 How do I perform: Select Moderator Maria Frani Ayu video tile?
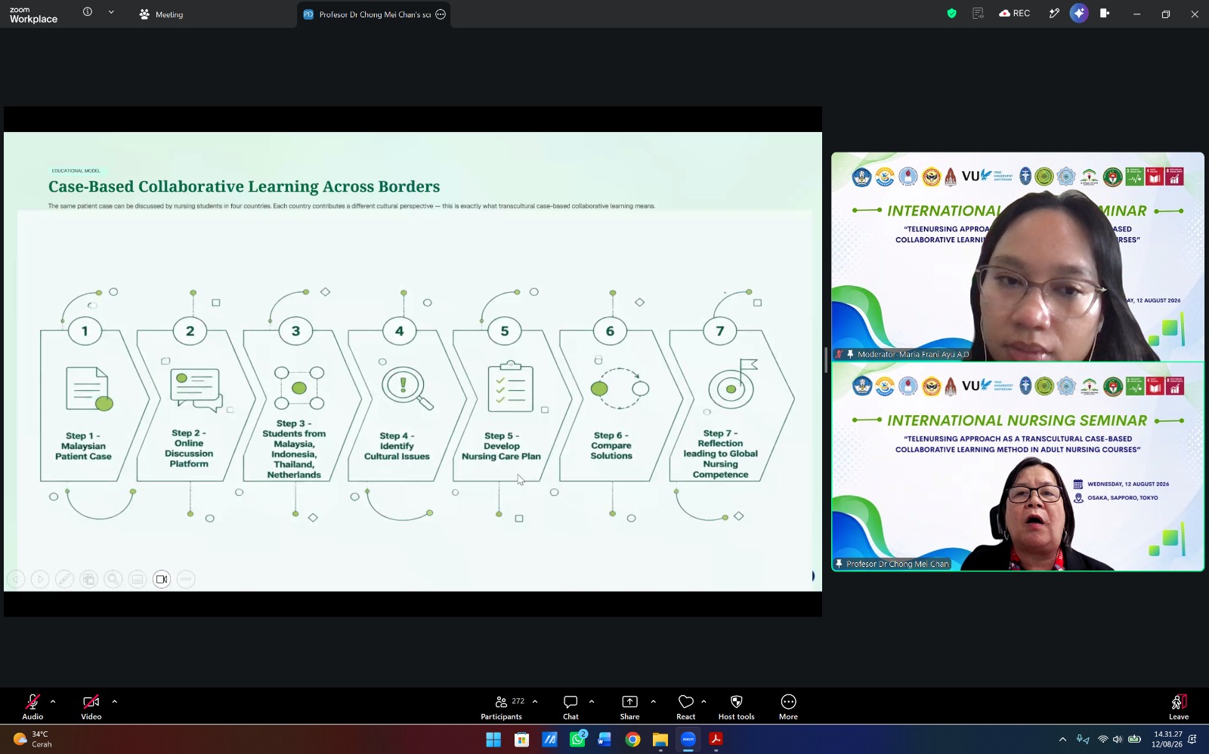pyautogui.click(x=1018, y=257)
